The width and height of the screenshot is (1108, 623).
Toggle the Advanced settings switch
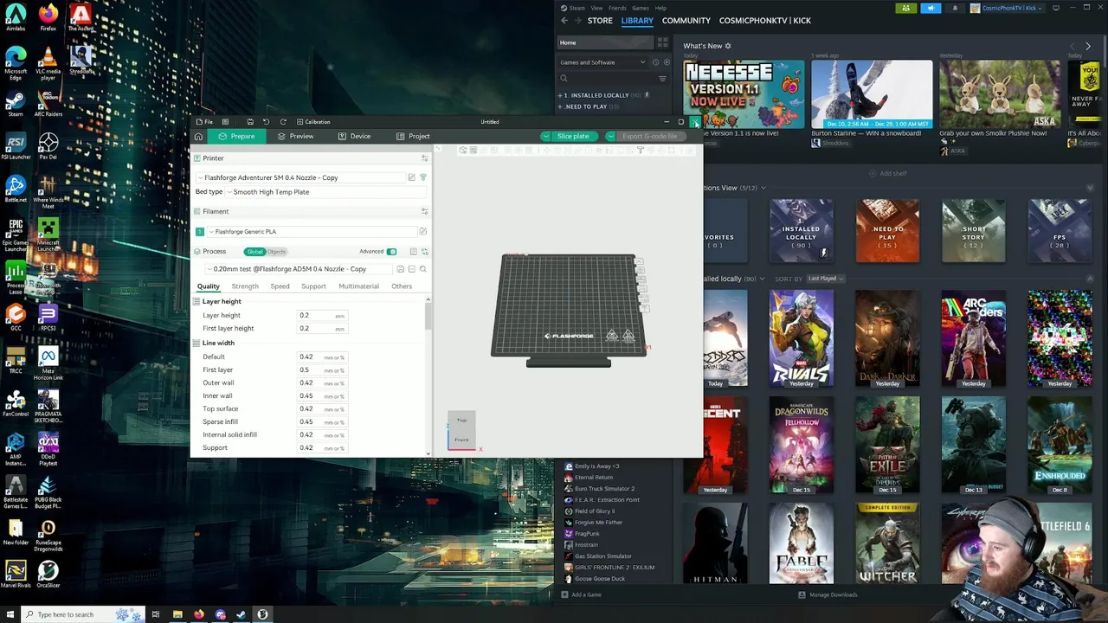point(391,252)
